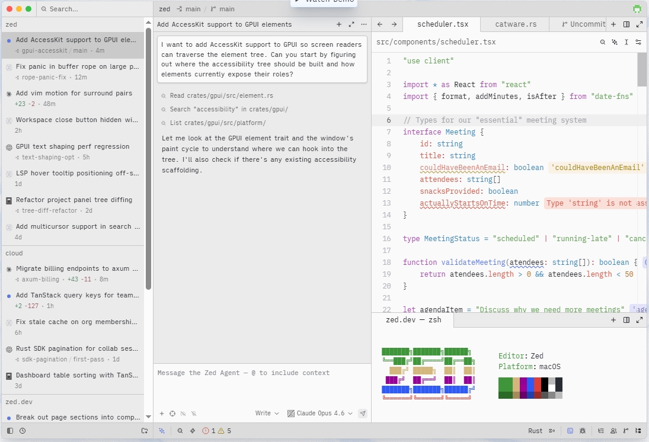Open project search from the status bar

(x=180, y=431)
